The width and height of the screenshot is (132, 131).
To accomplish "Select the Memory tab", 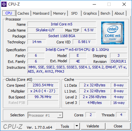I will [59, 13].
